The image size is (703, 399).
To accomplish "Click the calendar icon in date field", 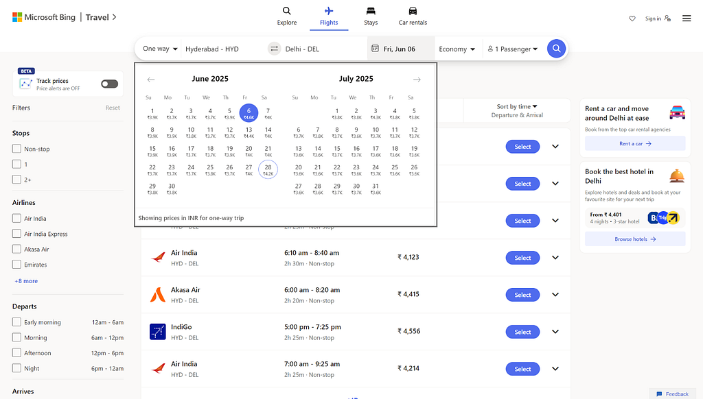I will coord(376,49).
